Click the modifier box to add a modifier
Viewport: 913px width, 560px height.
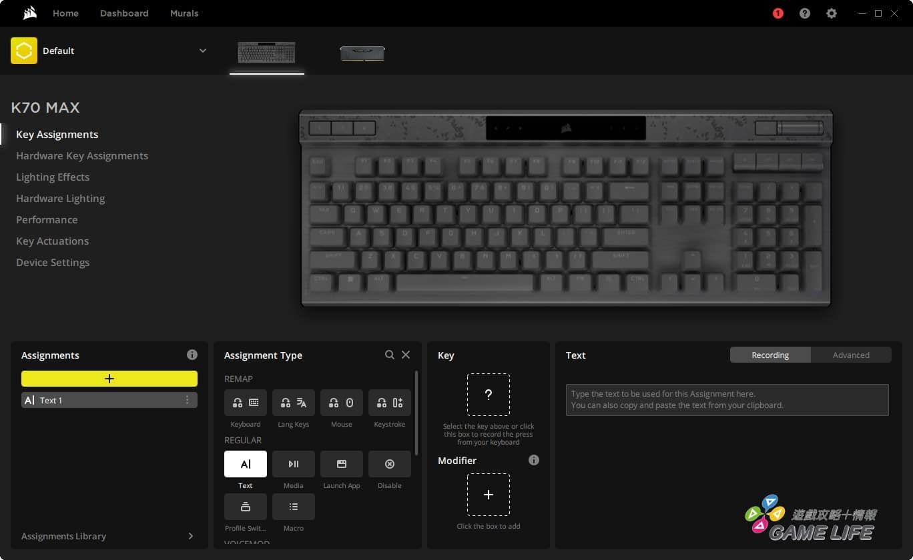click(488, 495)
